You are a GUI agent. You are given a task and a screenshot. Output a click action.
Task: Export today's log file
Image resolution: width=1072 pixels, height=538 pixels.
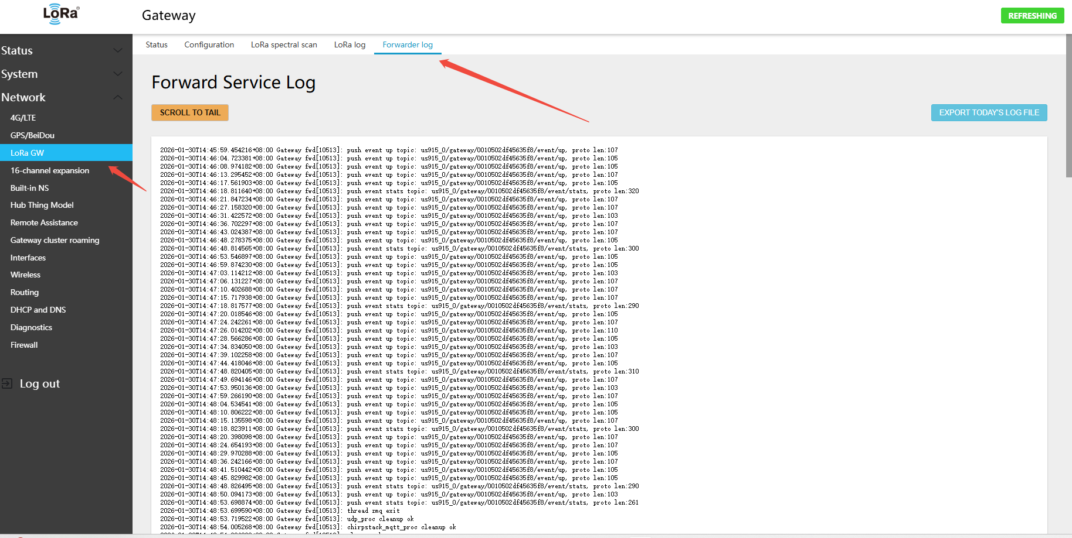989,112
